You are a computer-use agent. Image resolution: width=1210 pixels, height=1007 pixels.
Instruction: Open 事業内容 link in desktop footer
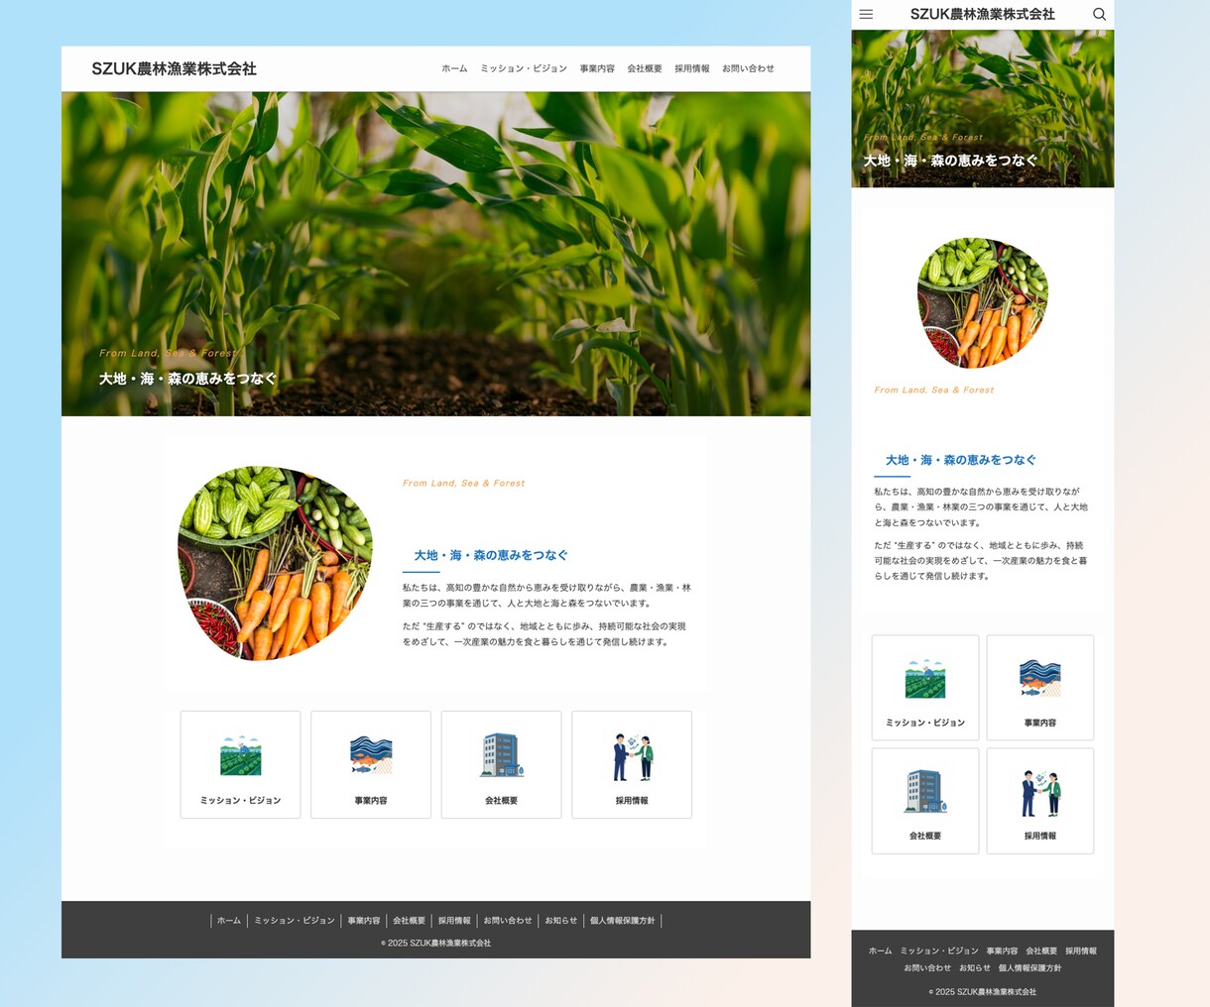coord(364,921)
